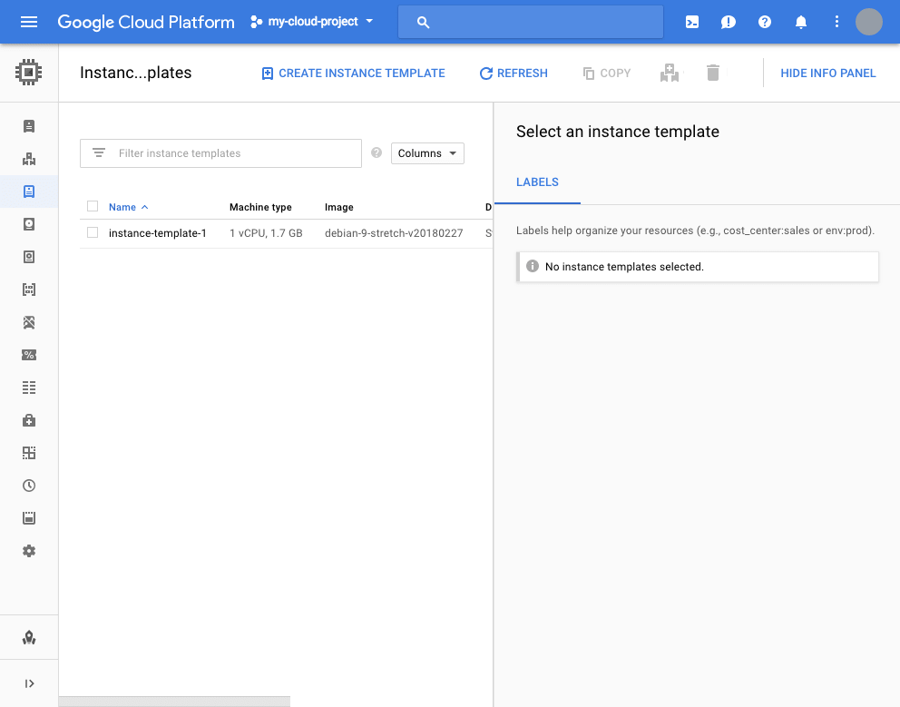The height and width of the screenshot is (707, 900).
Task: Click the delete trash can icon
Action: point(713,73)
